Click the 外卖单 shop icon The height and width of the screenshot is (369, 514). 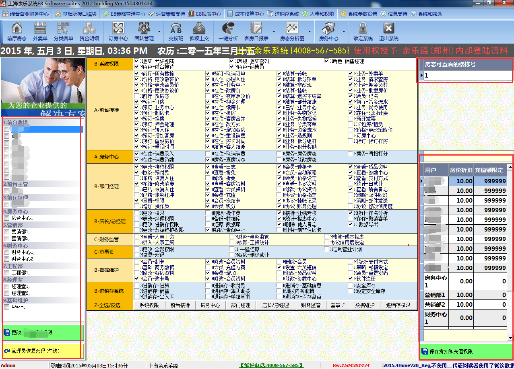40,31
